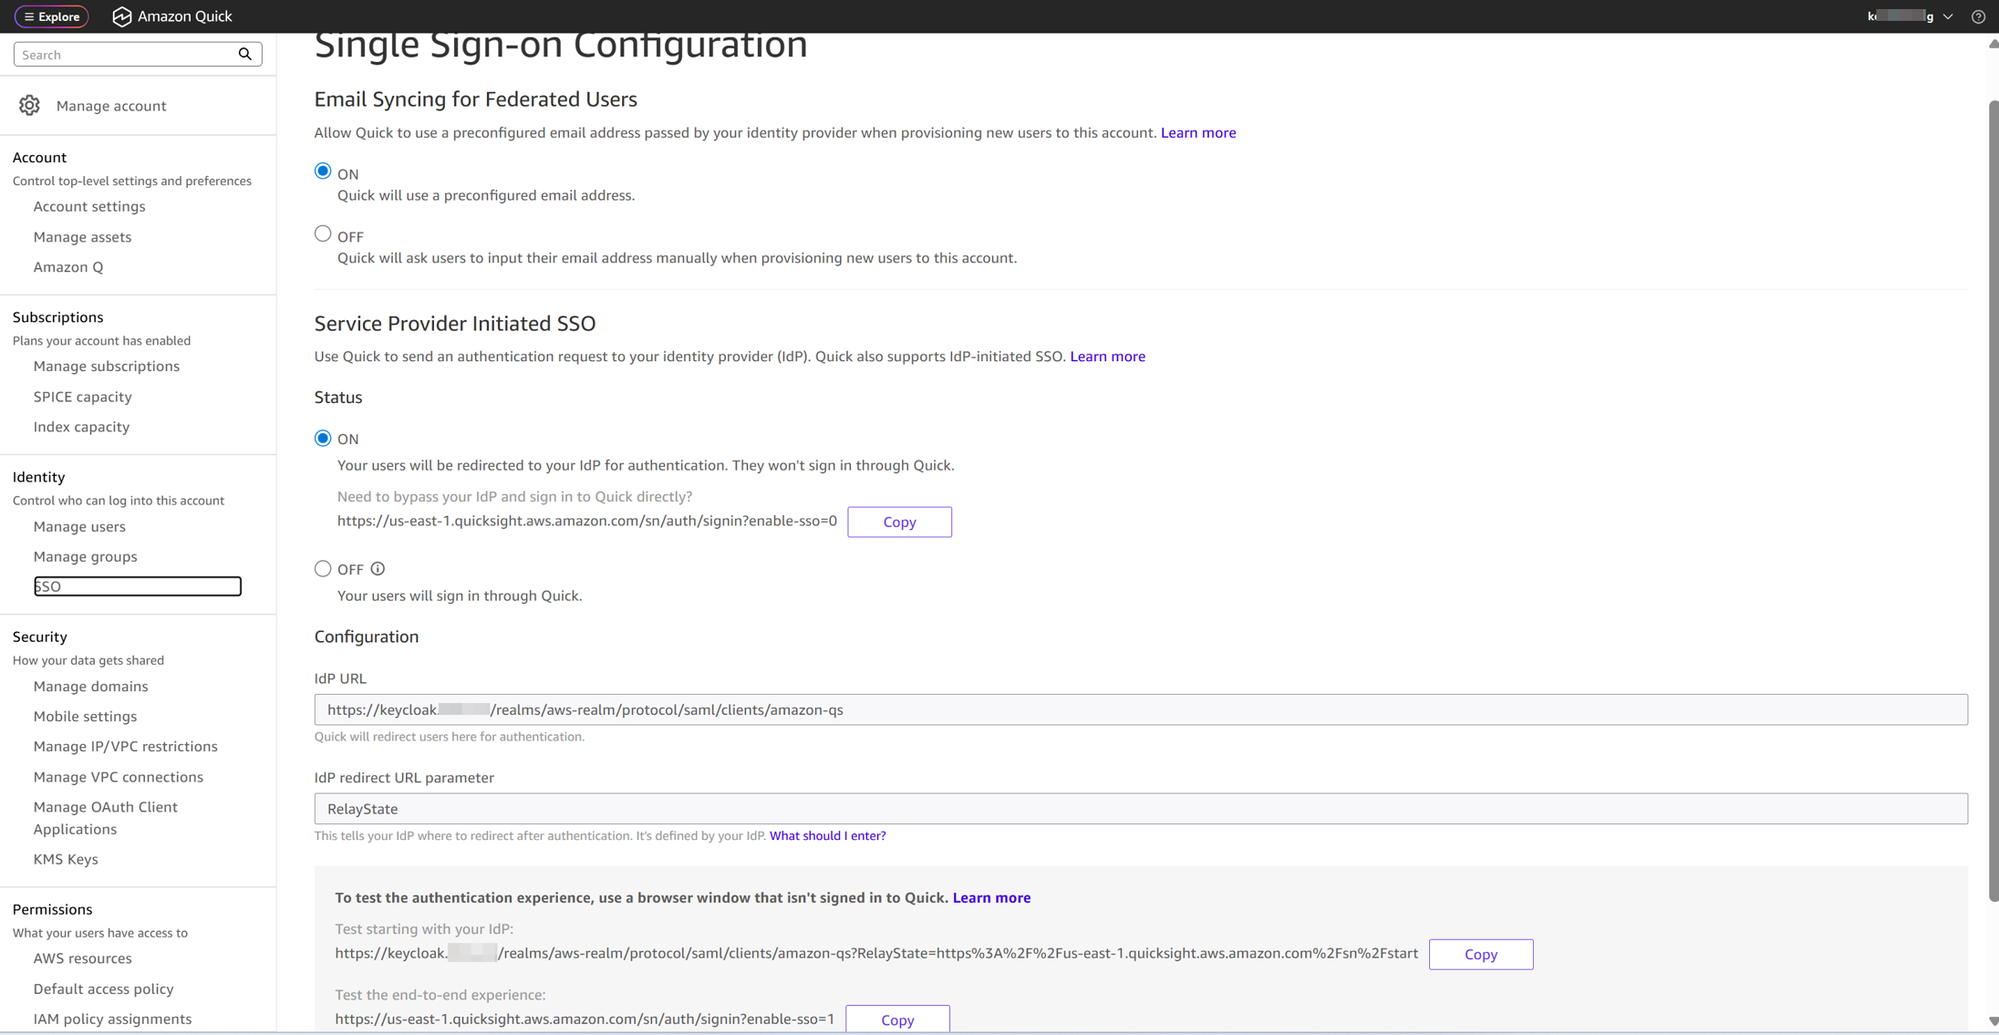Open Manage OAuth Client Applications
Image resolution: width=1999 pixels, height=1035 pixels.
pos(106,818)
